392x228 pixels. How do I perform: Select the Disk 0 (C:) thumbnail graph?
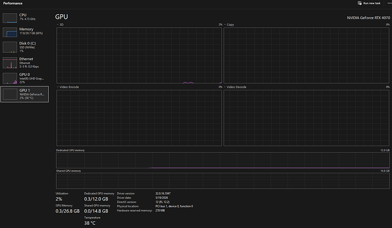tap(10, 48)
